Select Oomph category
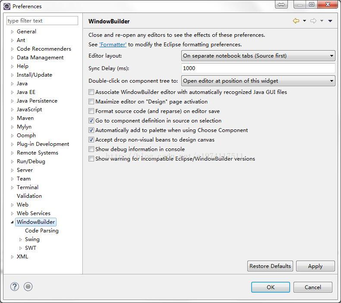This screenshot has width=341, height=303. (x=26, y=135)
